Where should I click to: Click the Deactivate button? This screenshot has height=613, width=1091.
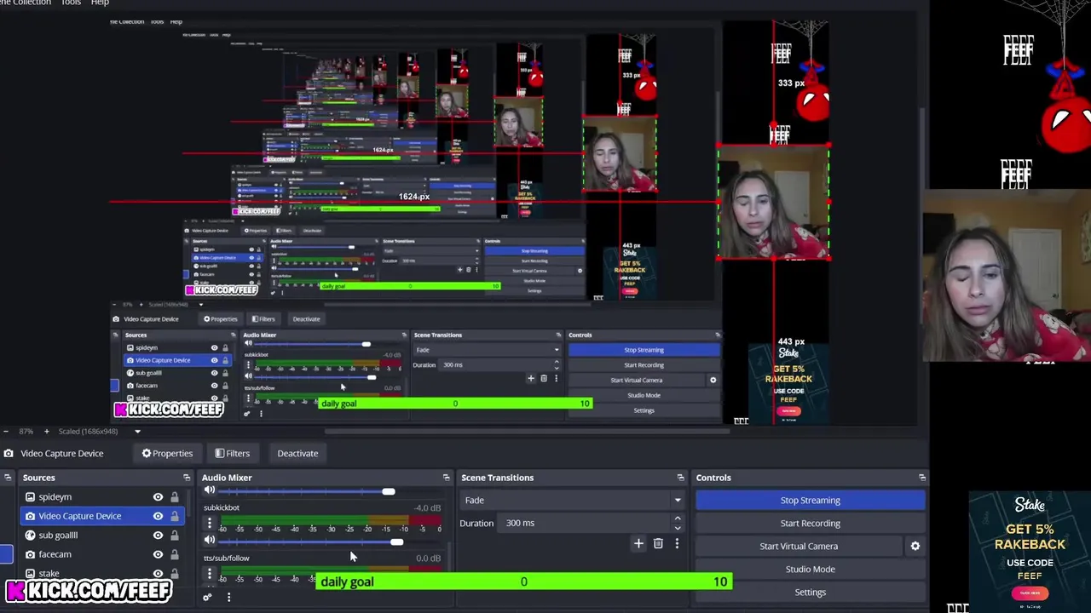297,453
